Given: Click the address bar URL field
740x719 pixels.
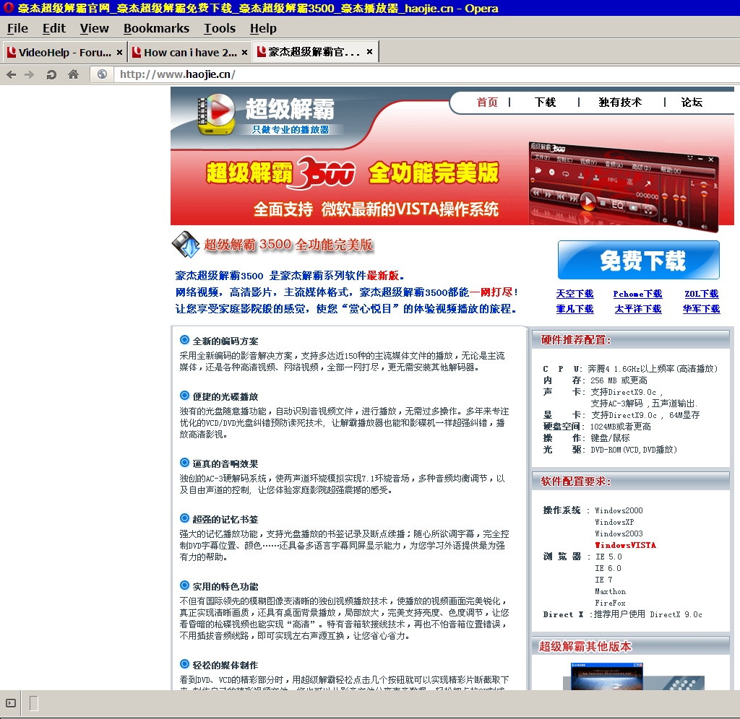Looking at the screenshot, I should coord(425,74).
